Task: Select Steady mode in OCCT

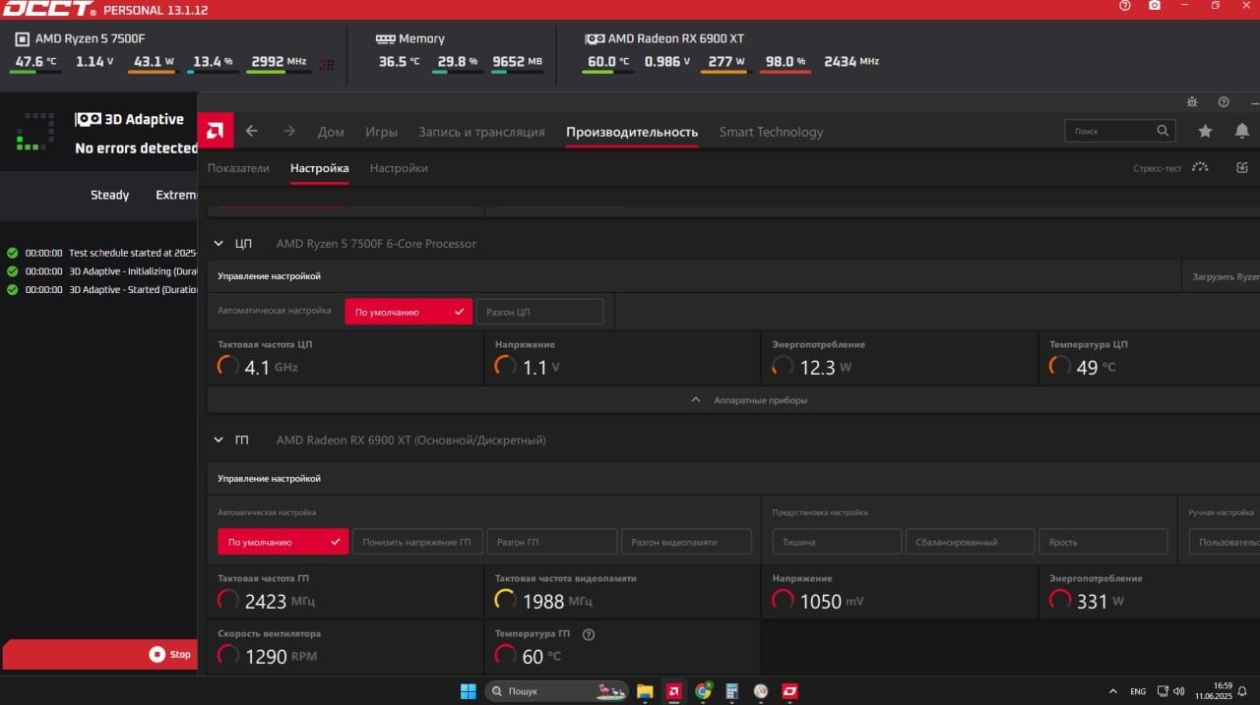Action: (x=110, y=195)
